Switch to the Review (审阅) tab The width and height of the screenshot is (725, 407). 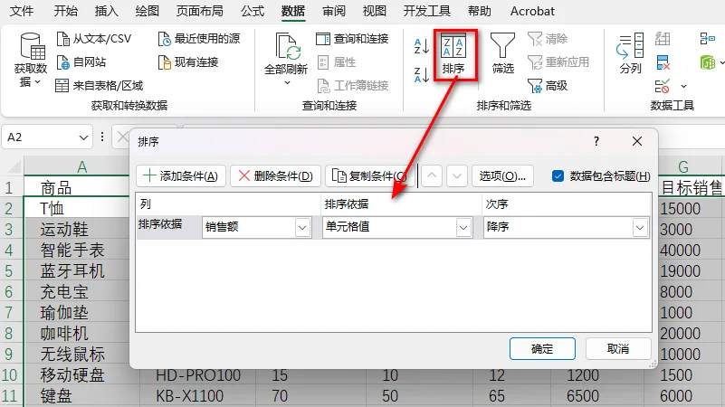pos(334,11)
